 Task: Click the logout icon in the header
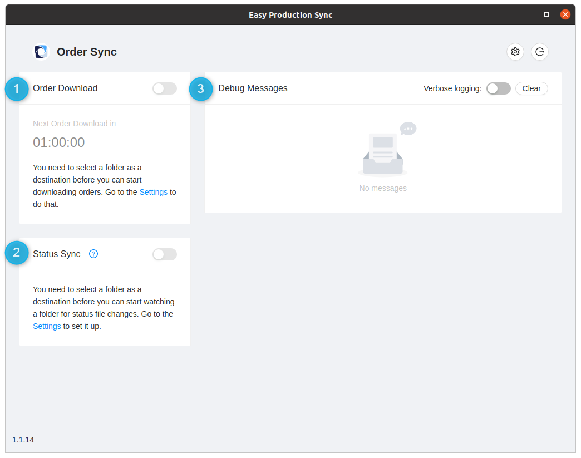pyautogui.click(x=539, y=52)
